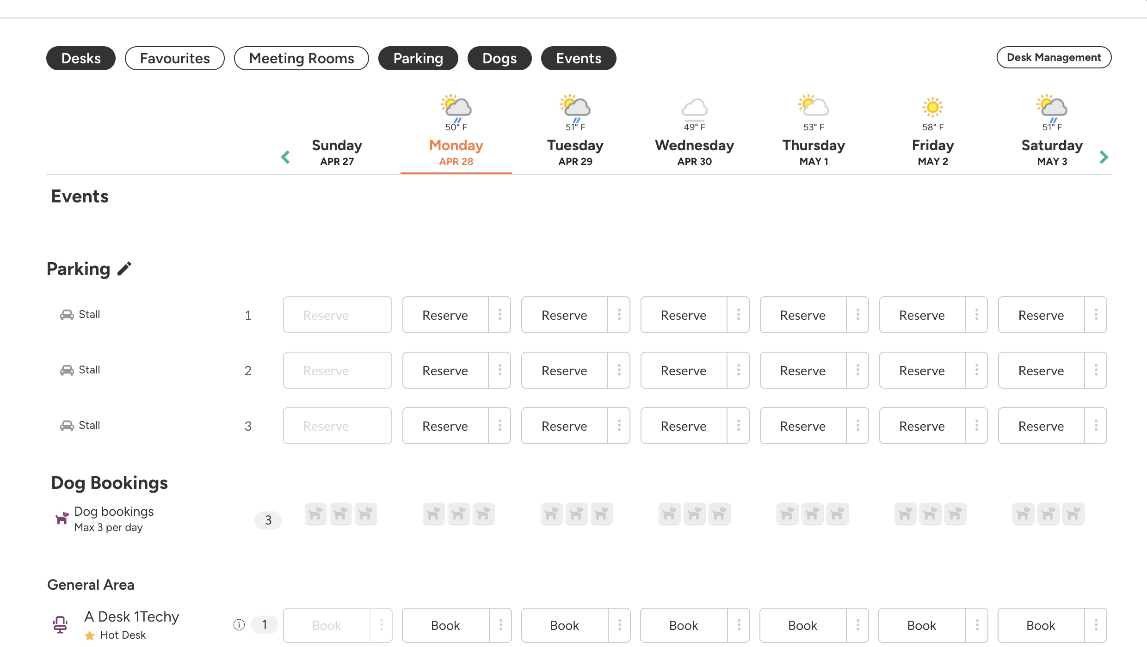This screenshot has height=647, width=1147.
Task: Advance to next week with right chevron
Action: pos(1104,157)
